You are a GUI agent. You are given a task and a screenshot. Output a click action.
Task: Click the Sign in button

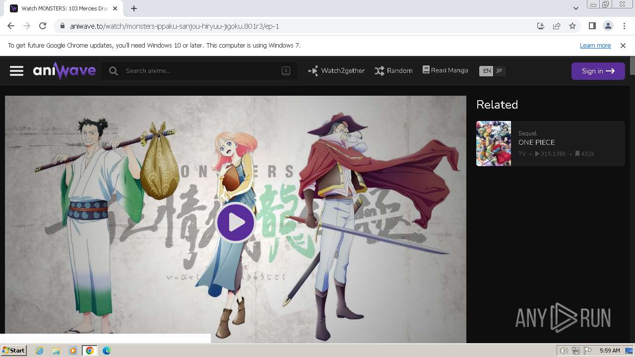coord(598,71)
